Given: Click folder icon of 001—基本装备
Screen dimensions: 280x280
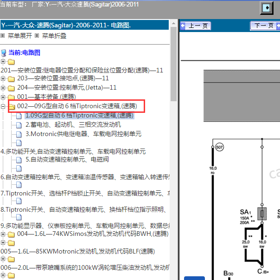Looking at the screenshot, I should point(11,97).
